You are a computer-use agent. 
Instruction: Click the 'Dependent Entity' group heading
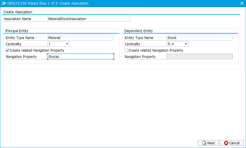[138, 31]
